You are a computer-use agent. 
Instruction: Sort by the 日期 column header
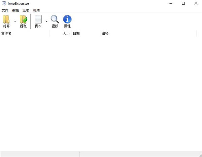click(x=86, y=33)
